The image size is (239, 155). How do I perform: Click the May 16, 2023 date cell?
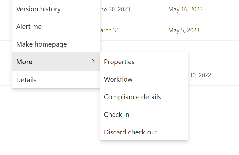[x=185, y=9]
